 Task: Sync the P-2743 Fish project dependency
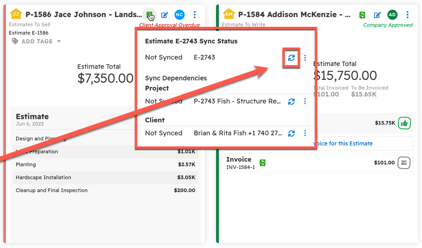(x=291, y=102)
